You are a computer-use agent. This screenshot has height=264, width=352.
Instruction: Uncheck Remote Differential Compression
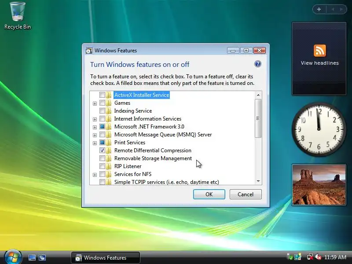click(x=102, y=150)
